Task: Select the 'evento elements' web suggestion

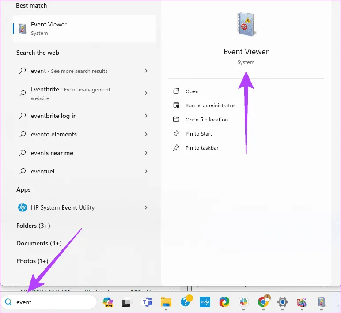Action: tap(53, 134)
